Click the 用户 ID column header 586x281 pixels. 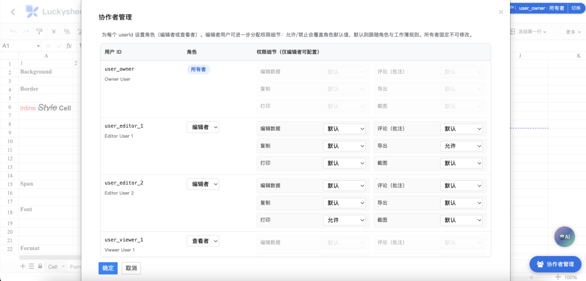click(113, 52)
